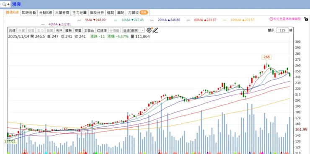Screen dimensions: 310x154
Task: Toggle the 撐壓 support-resistance button
Action: click(77, 31)
